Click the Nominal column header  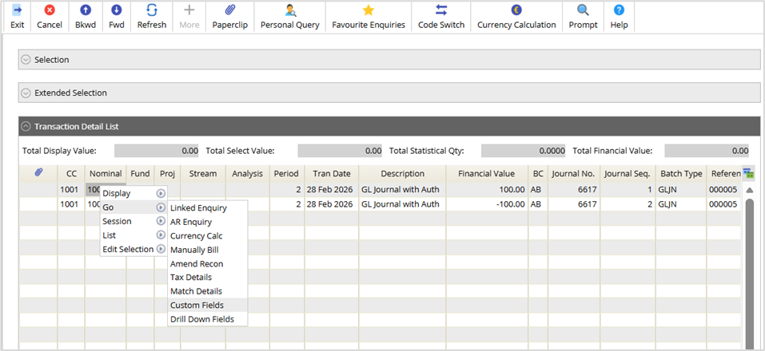pyautogui.click(x=106, y=173)
